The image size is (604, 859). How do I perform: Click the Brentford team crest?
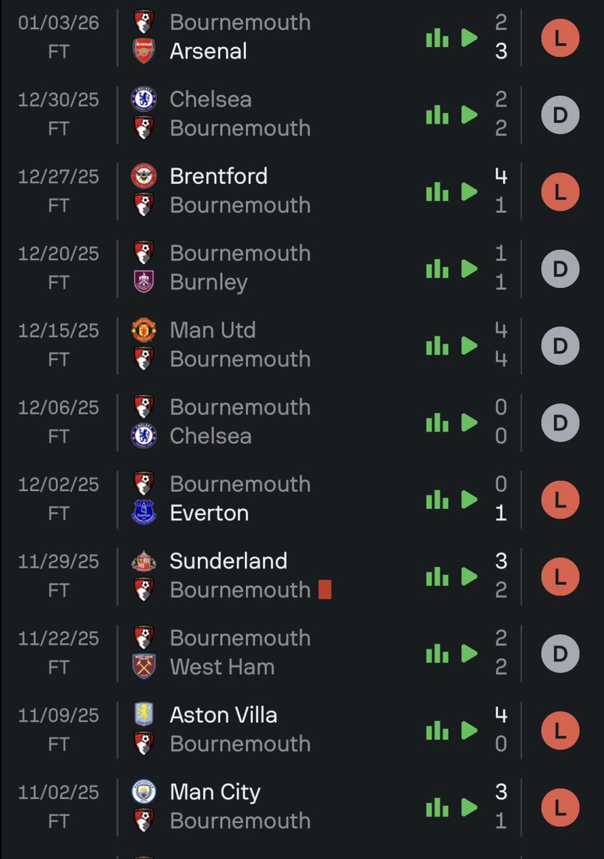click(x=144, y=176)
